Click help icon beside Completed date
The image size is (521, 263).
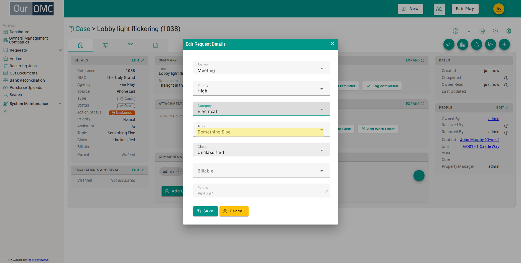pos(506,78)
